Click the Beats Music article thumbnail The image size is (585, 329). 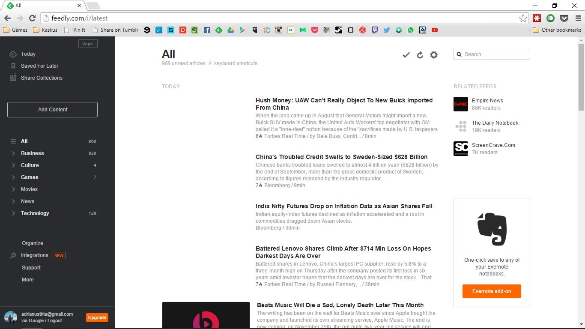[206, 315]
